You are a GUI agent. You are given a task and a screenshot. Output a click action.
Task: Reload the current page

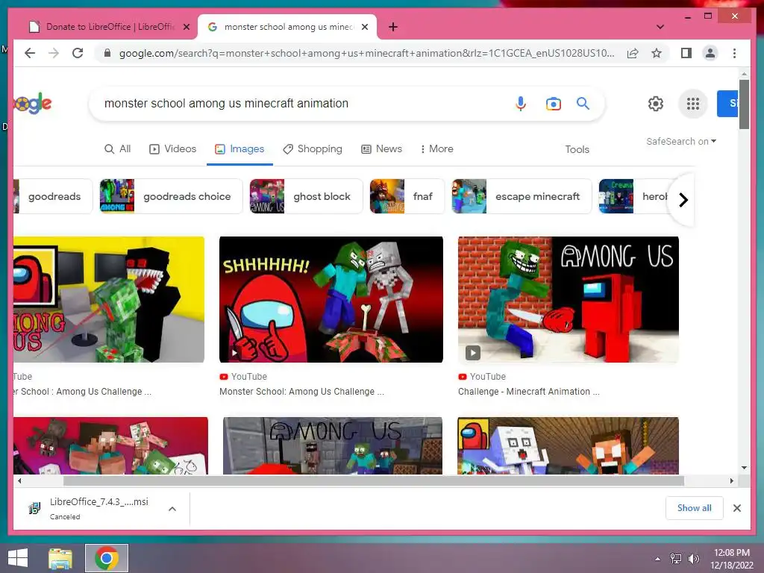78,53
